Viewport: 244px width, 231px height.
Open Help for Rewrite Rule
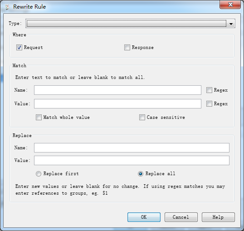pos(218,217)
